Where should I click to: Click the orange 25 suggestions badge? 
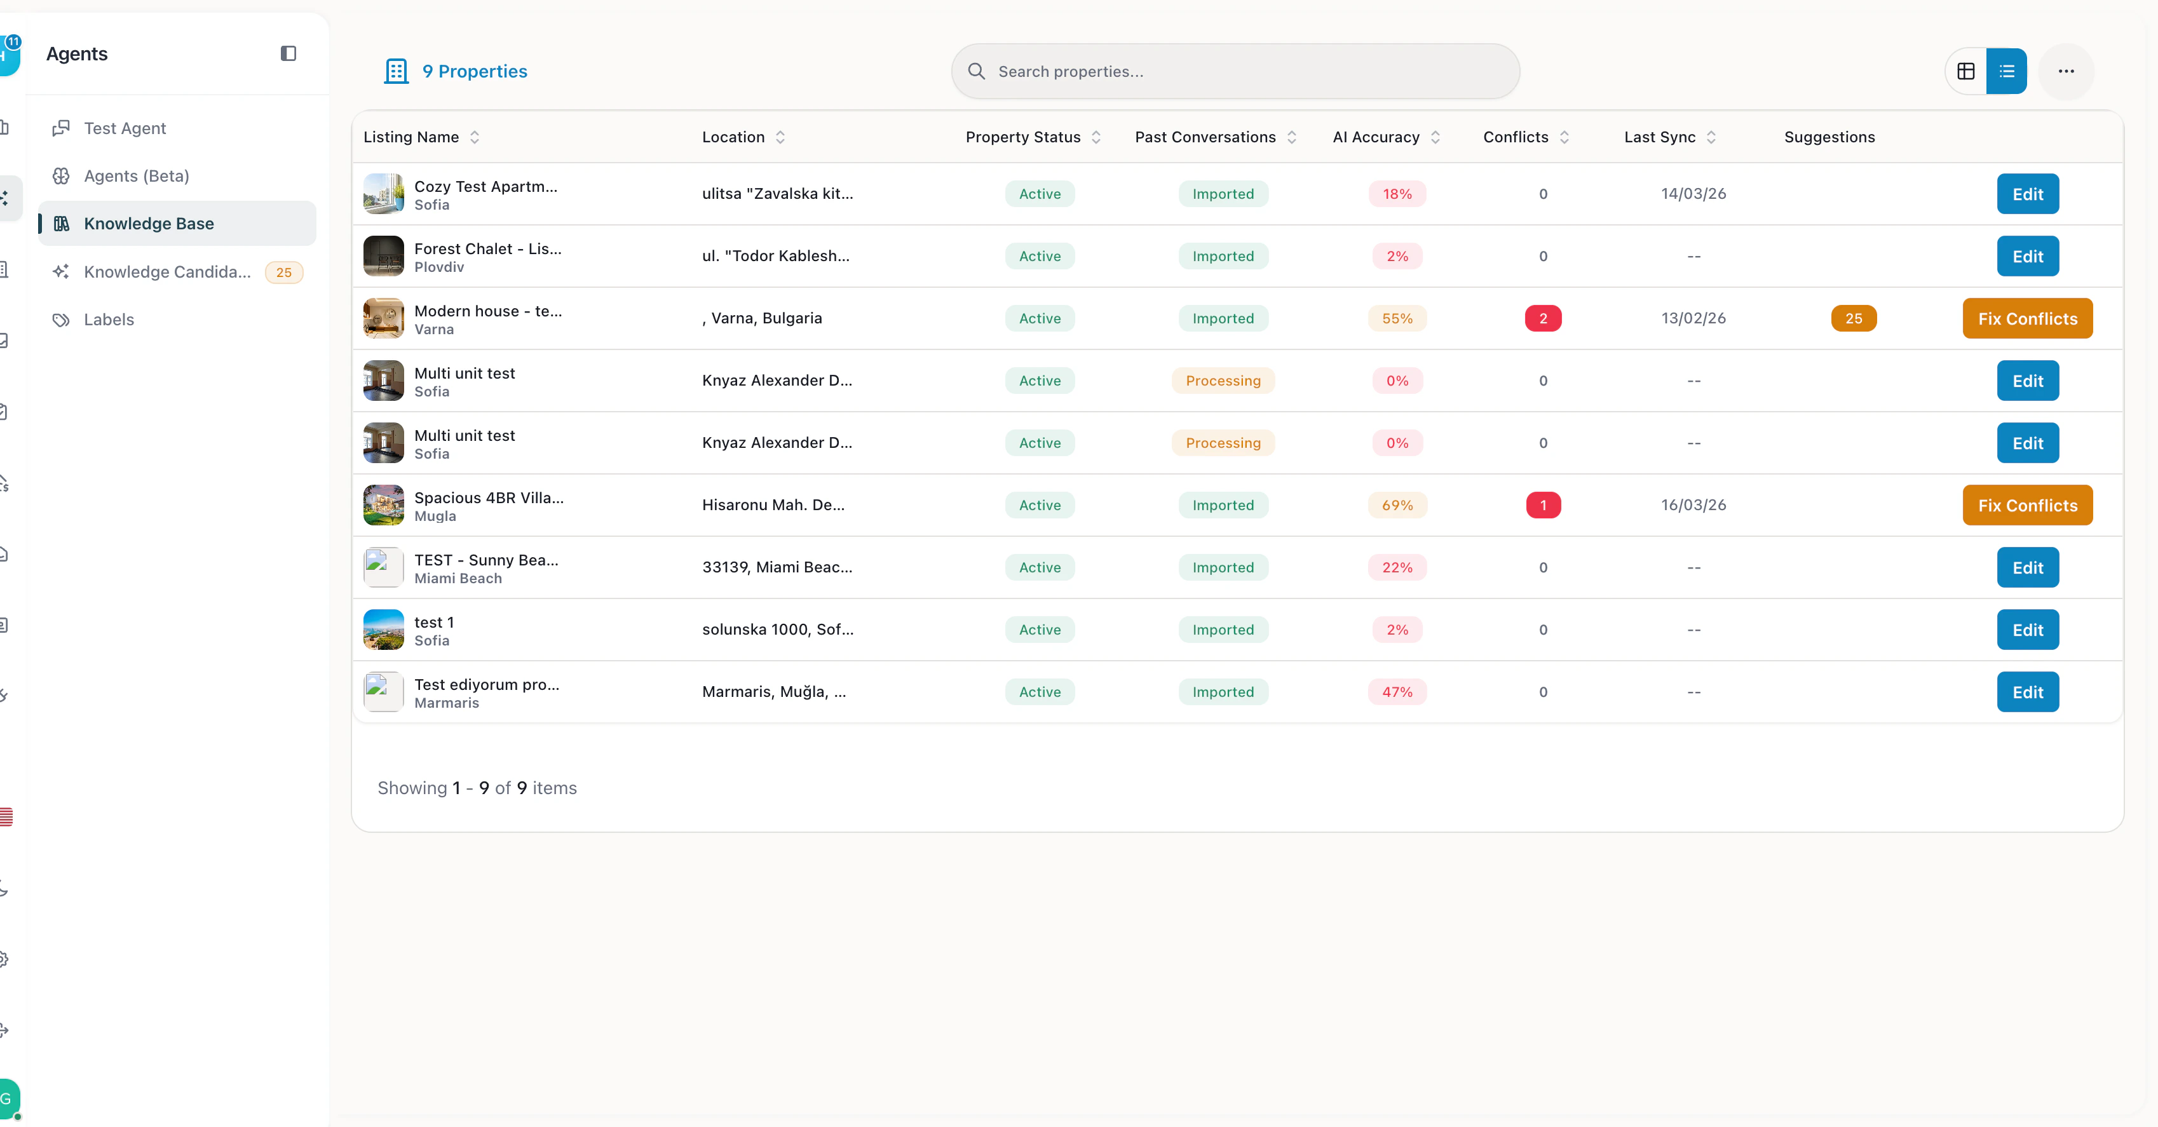click(1853, 318)
